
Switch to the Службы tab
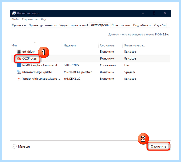[x=160, y=26]
